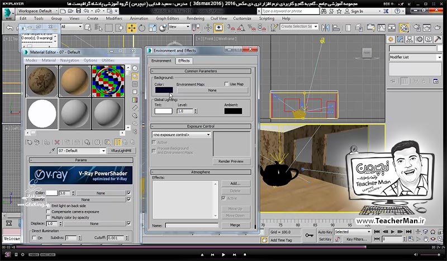Open the exposure control dropdown

[181, 135]
